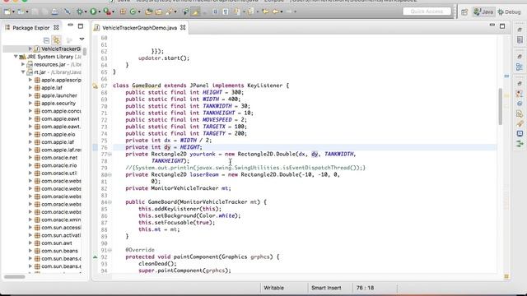The image size is (527, 296).
Task: Toggle the code fold marker at line 77
Action: (x=110, y=154)
